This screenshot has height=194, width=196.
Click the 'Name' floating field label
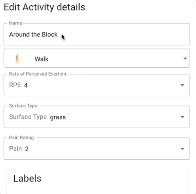[16, 23]
